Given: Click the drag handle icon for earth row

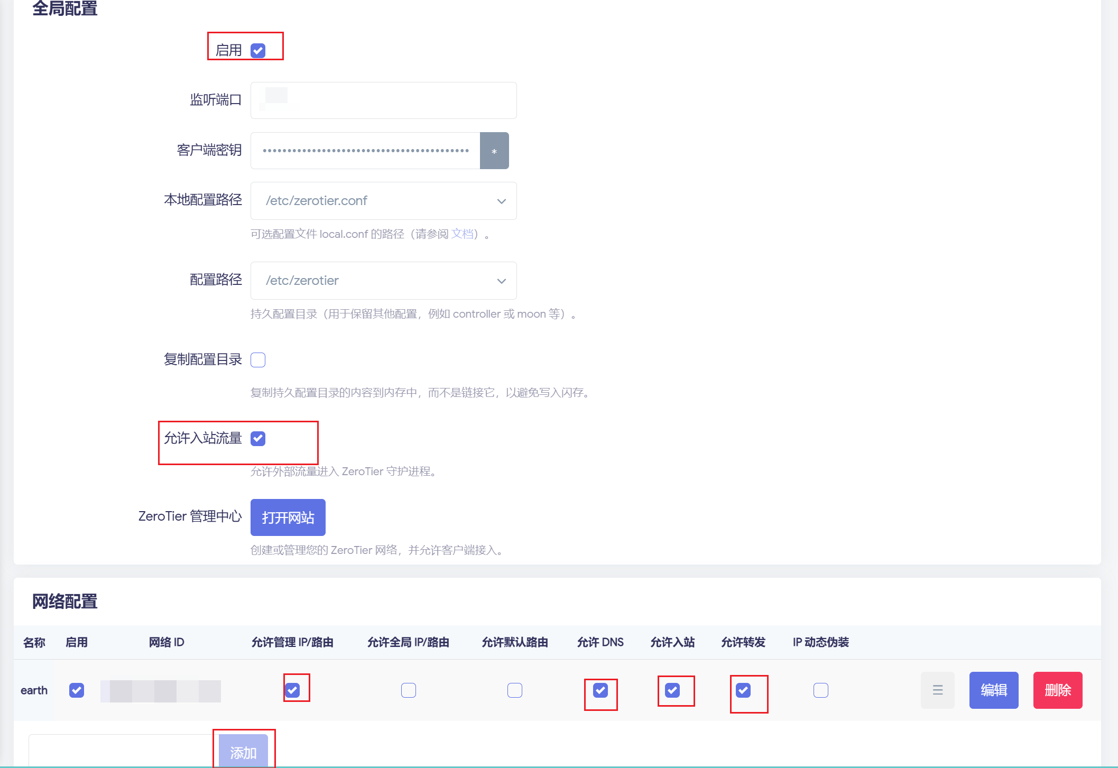Looking at the screenshot, I should click(938, 690).
